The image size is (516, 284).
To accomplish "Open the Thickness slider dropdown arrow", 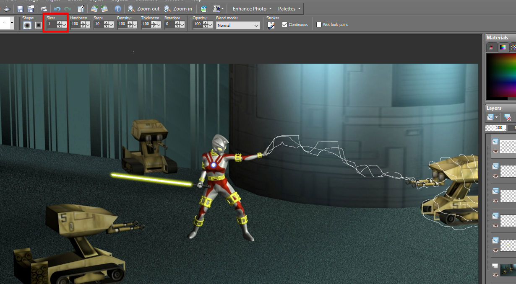I will (159, 25).
